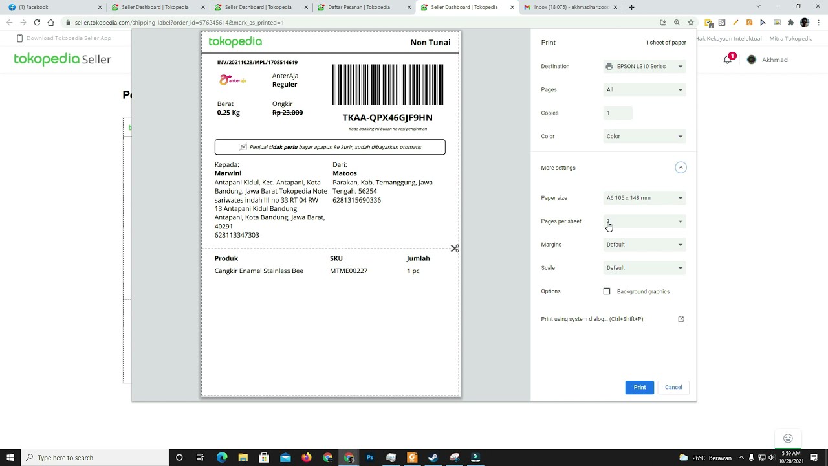Open a new browser tab
828x466 pixels.
[x=631, y=7]
